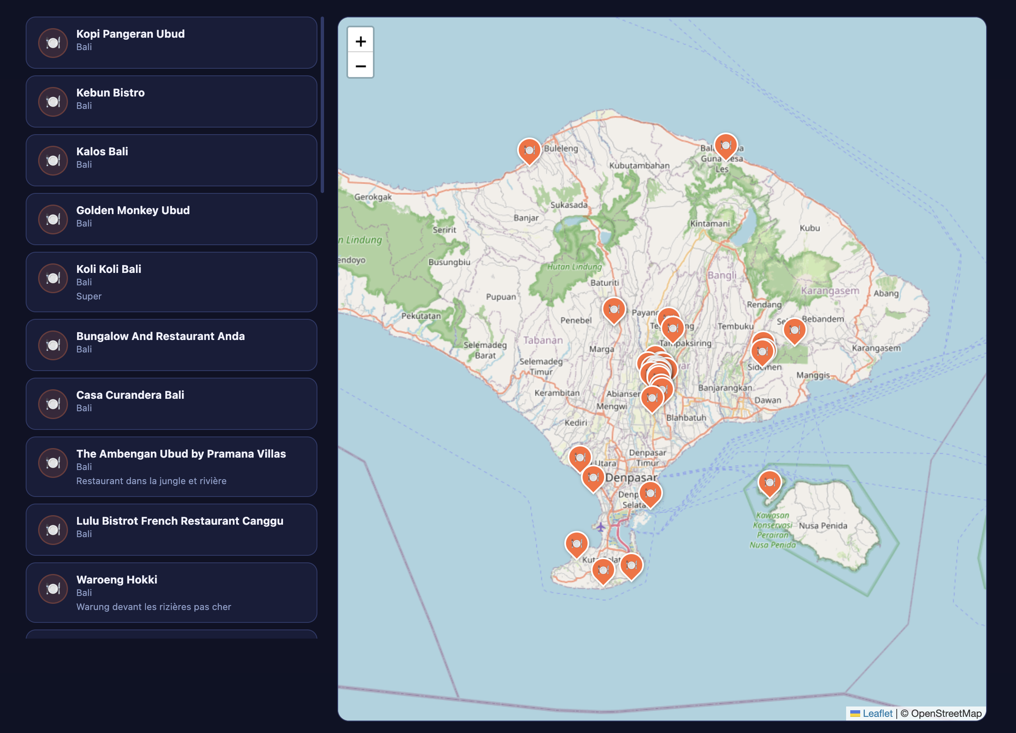Viewport: 1016px width, 733px height.
Task: Click the restaurant list scrollbar
Action: click(322, 105)
